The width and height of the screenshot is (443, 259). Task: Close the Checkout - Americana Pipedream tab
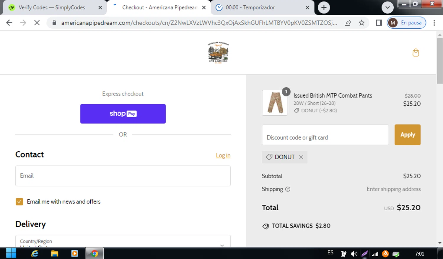[204, 8]
